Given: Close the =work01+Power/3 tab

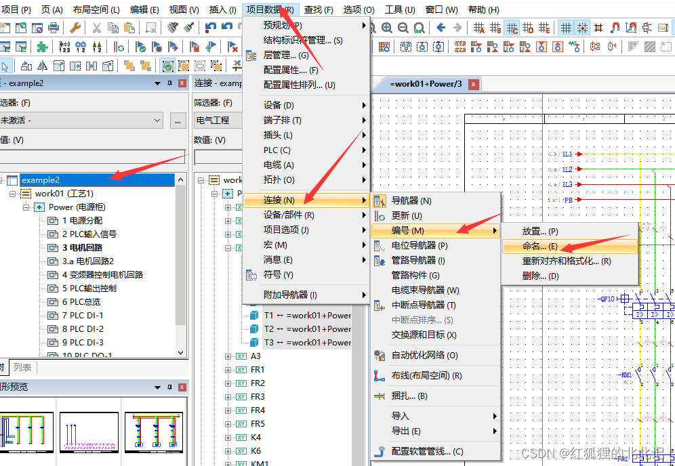Looking at the screenshot, I should [x=474, y=84].
